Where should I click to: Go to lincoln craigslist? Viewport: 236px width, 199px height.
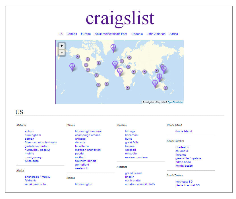coord(130,177)
